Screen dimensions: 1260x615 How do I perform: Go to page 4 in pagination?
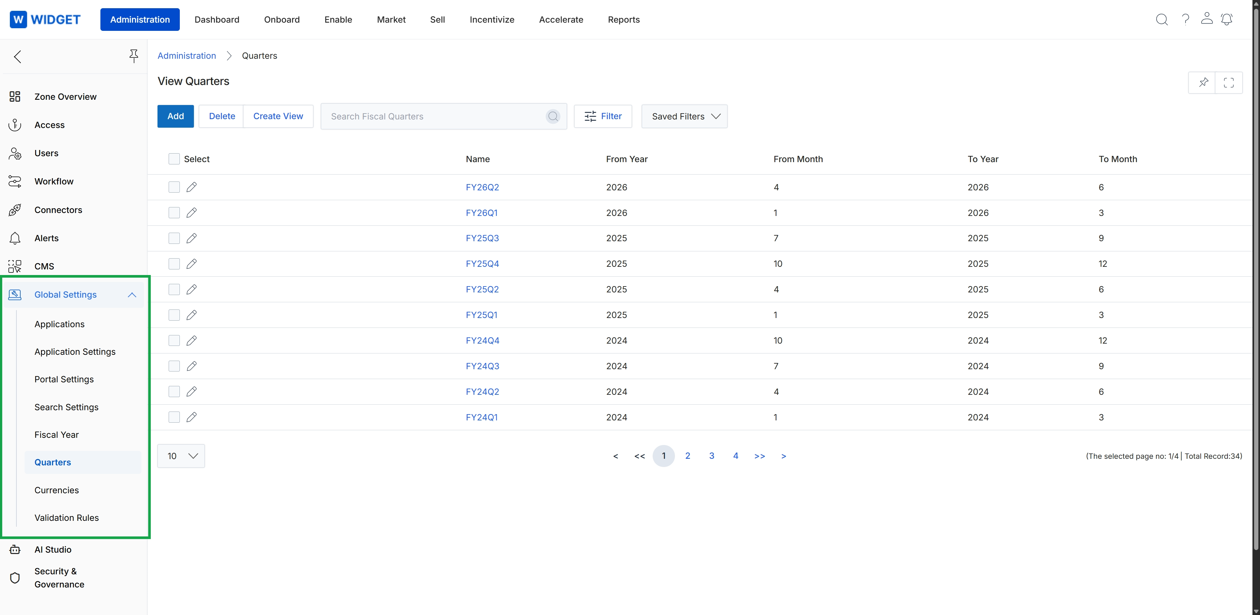tap(736, 456)
